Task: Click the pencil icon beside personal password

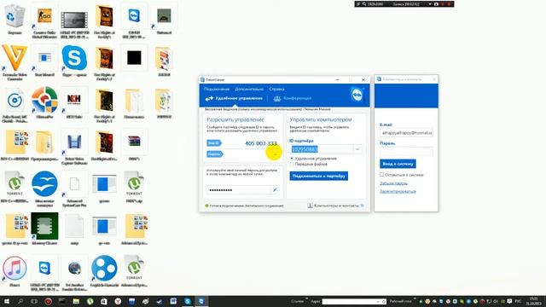Action: click(275, 190)
